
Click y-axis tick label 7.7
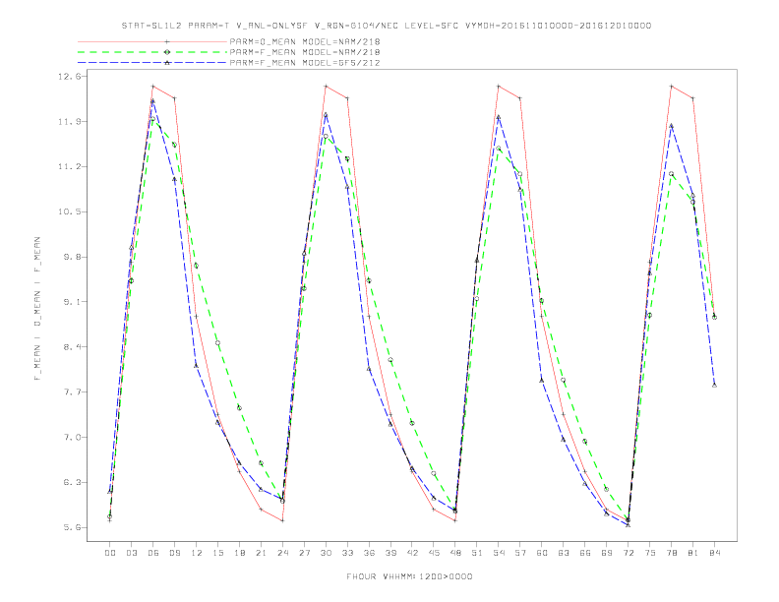(72, 392)
